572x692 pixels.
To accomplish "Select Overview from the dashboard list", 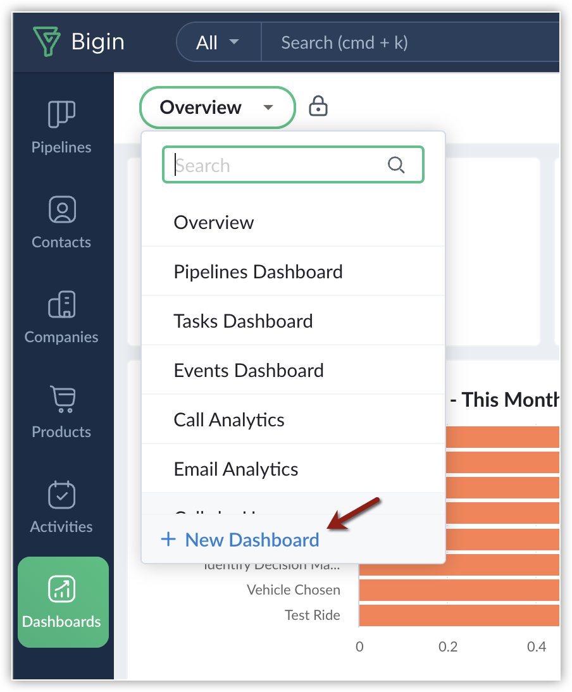I will [293, 223].
